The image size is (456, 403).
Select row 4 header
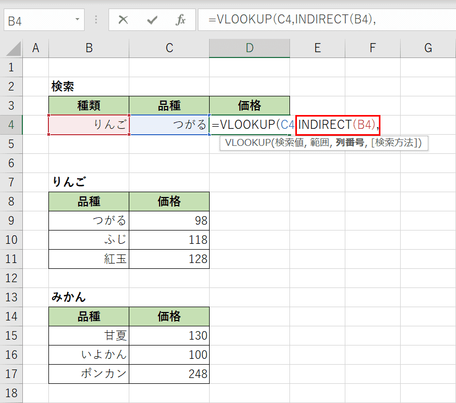pyautogui.click(x=11, y=125)
